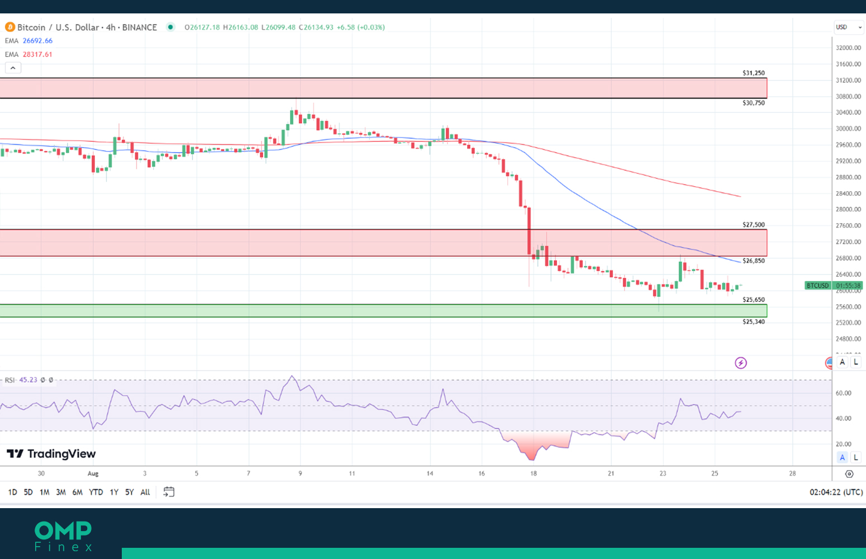
Task: Click the BTCUSD price label on axis
Action: [818, 286]
